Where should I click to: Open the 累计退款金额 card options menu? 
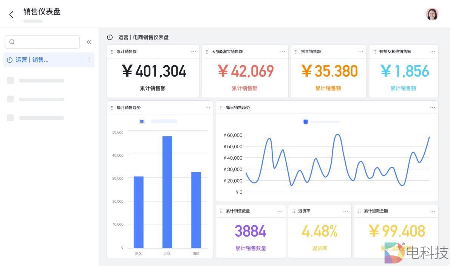coord(433,211)
